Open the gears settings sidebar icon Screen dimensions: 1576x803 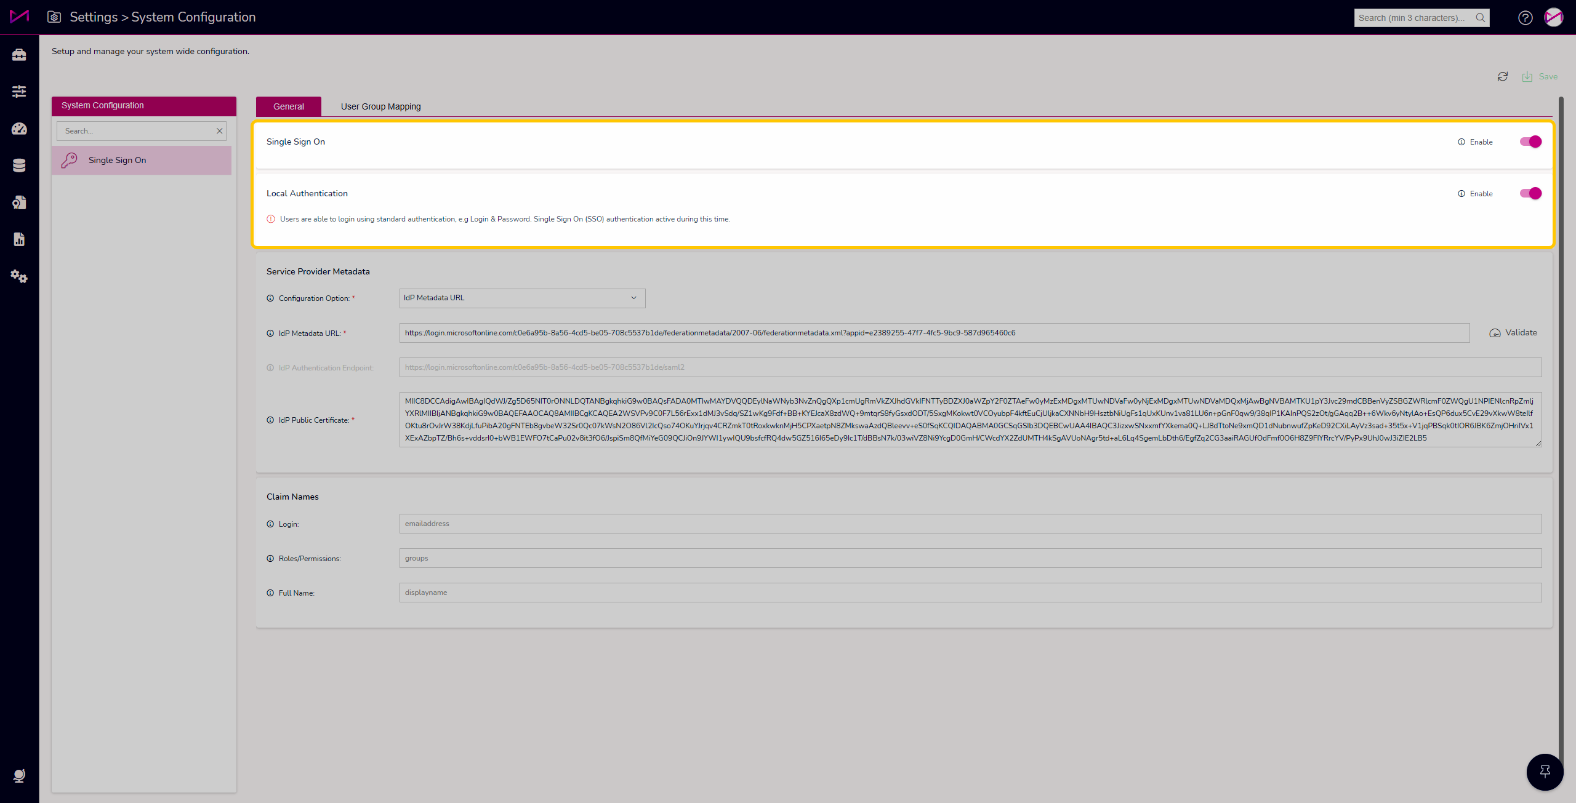coord(19,276)
